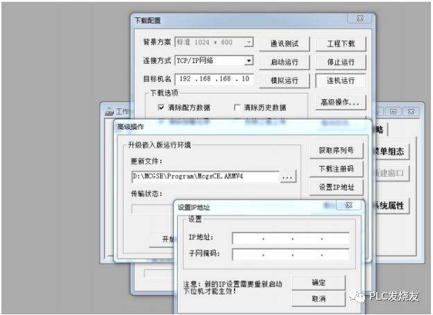This screenshot has height=315, width=433.
Task: Click 设置IP地址 button in 高级操作
Action: pyautogui.click(x=336, y=187)
